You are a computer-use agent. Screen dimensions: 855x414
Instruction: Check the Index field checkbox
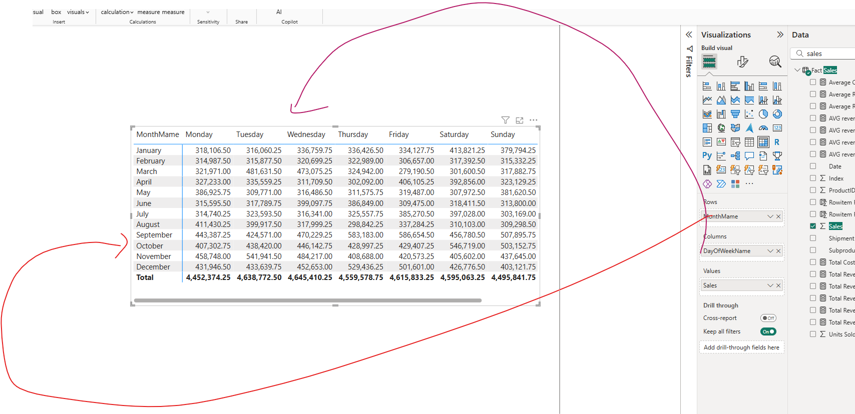point(813,178)
